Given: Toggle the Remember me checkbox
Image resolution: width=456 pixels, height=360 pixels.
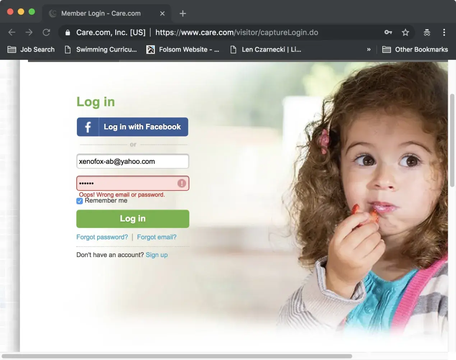Looking at the screenshot, I should point(80,201).
